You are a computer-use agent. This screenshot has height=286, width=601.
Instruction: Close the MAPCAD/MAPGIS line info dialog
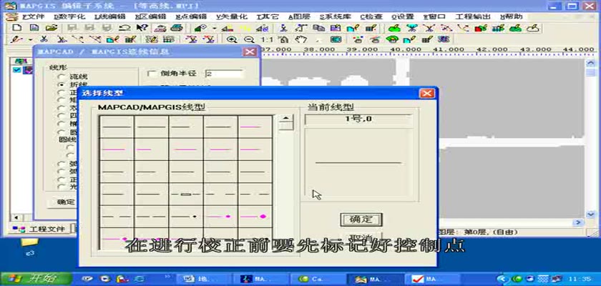click(250, 51)
